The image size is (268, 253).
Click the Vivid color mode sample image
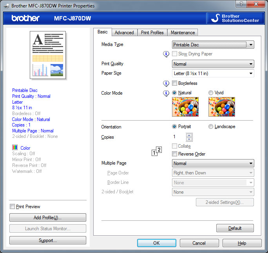point(222,107)
